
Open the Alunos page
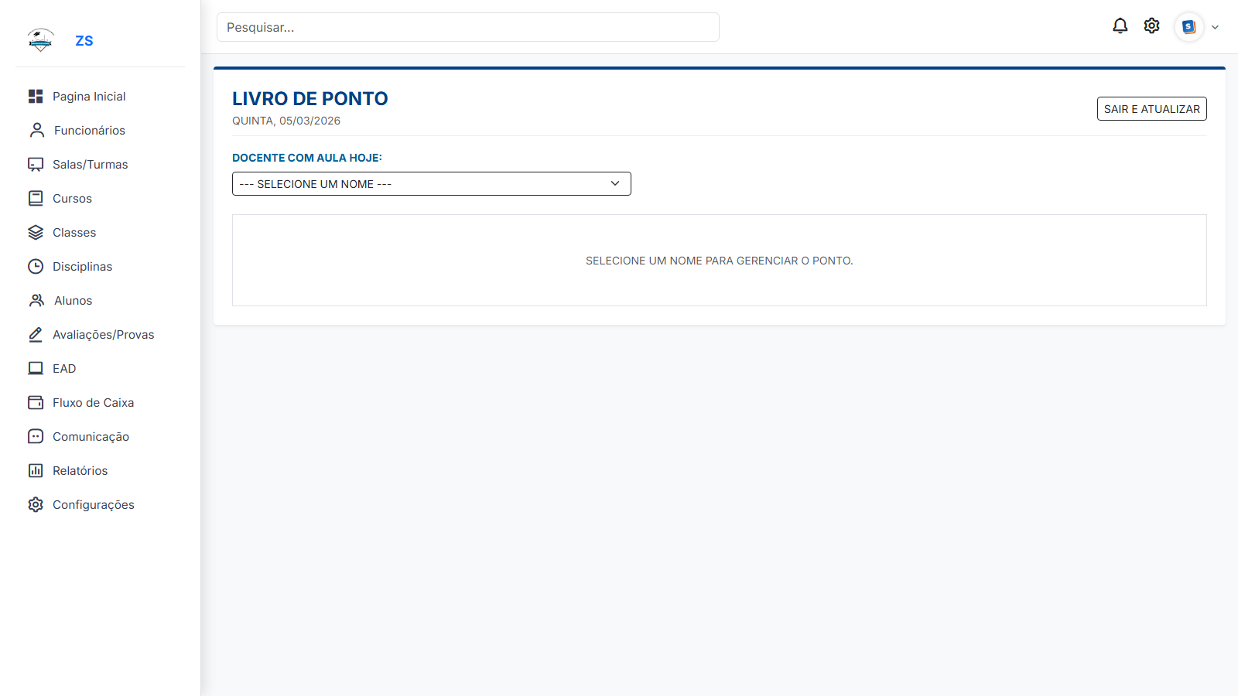73,301
